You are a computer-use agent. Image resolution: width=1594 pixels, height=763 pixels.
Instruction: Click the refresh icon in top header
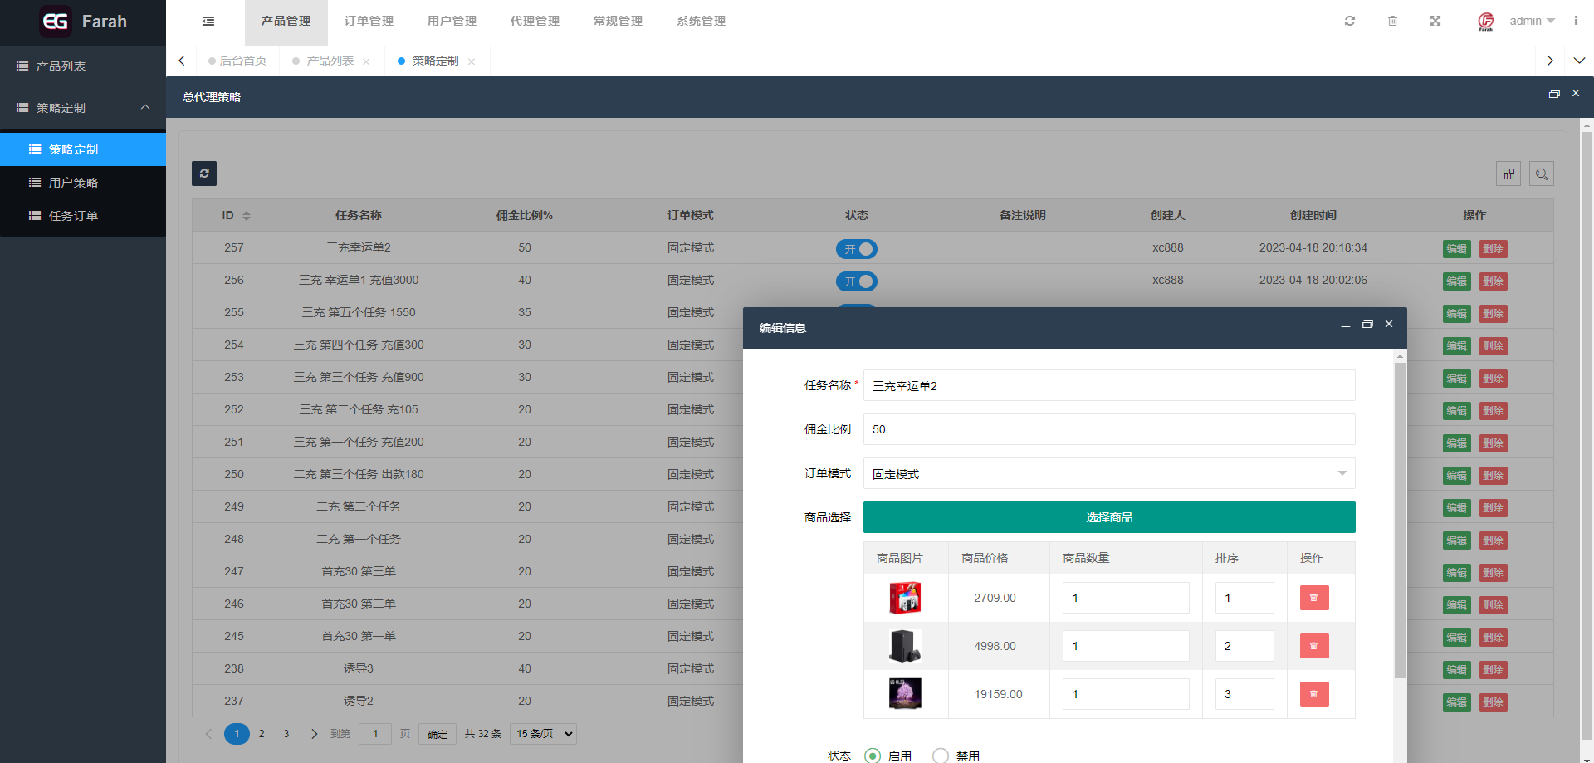[1350, 21]
